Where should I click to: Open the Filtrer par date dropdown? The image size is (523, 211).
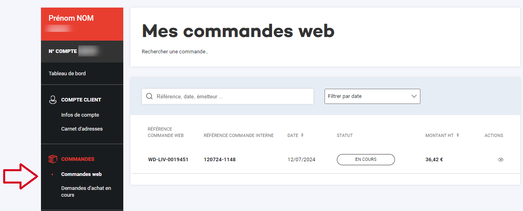pyautogui.click(x=372, y=96)
